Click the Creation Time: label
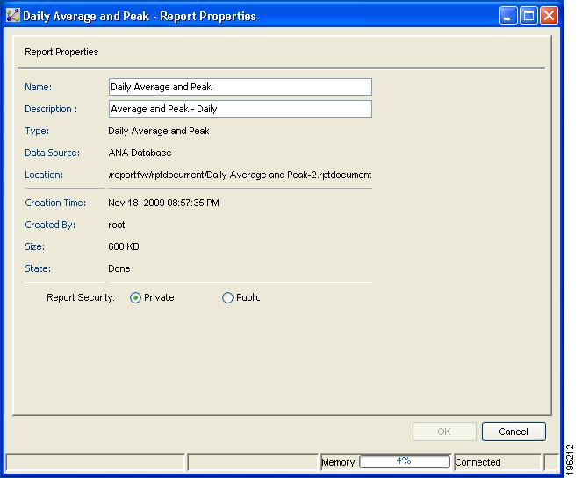This screenshot has height=478, width=582. point(55,203)
